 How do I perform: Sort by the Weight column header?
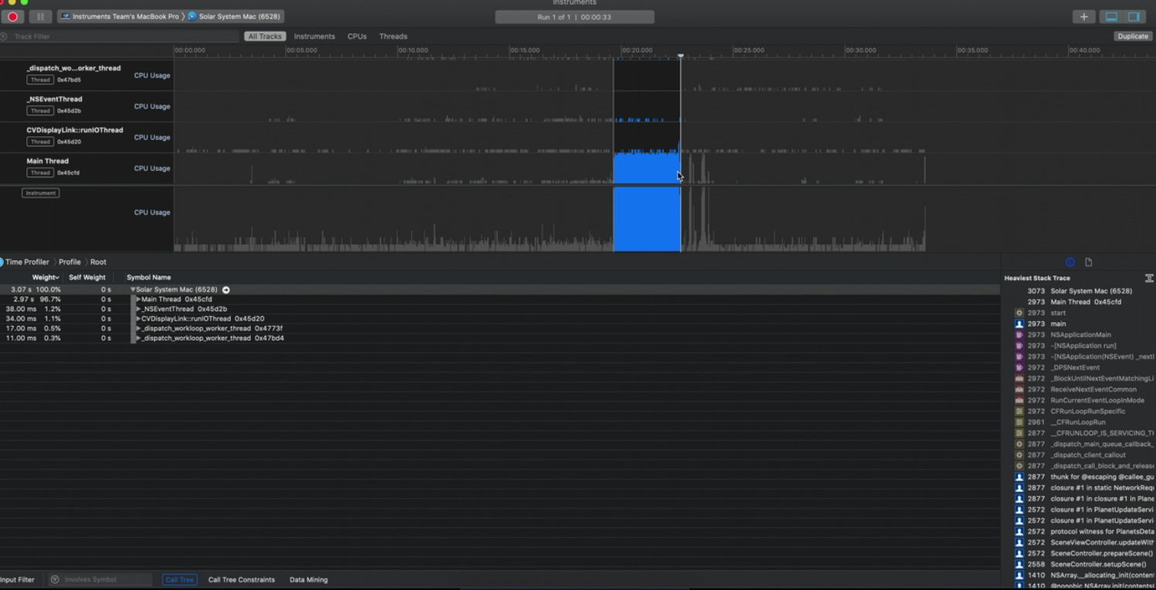45,277
